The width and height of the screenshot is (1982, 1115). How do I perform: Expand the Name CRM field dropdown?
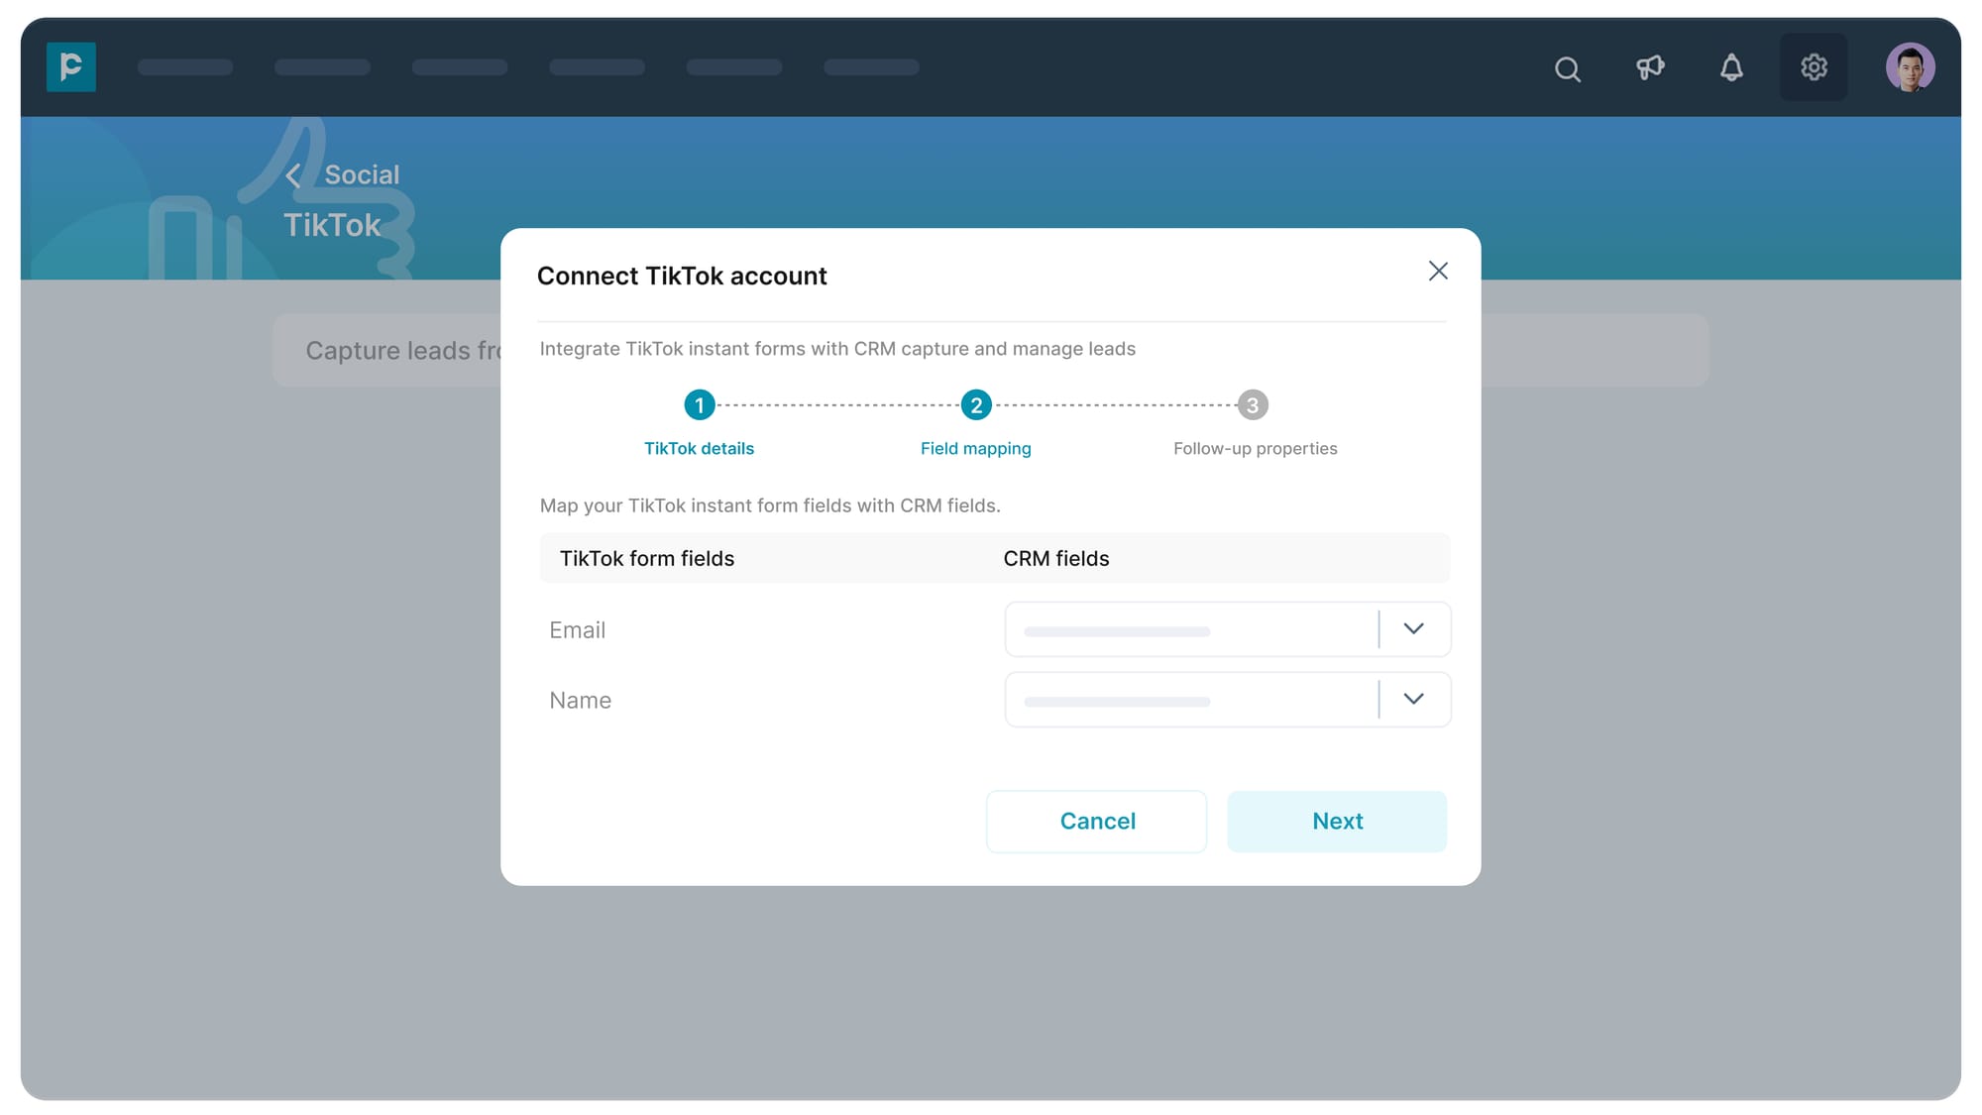pyautogui.click(x=1414, y=699)
